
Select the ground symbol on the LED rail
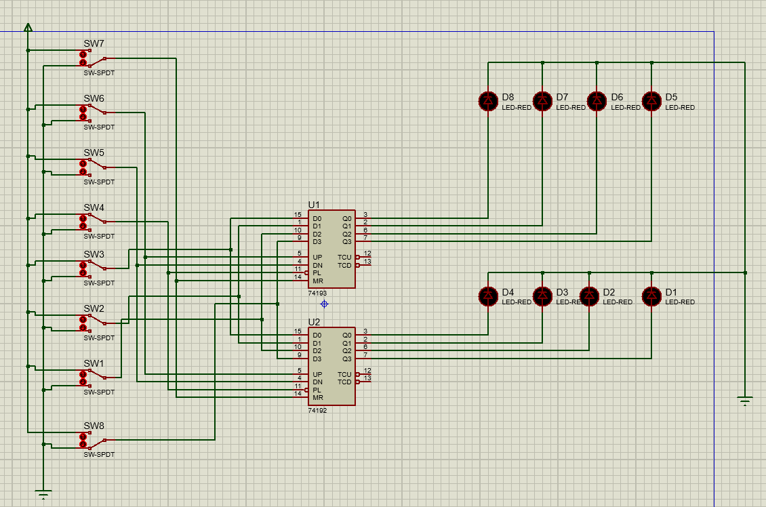[x=745, y=401]
